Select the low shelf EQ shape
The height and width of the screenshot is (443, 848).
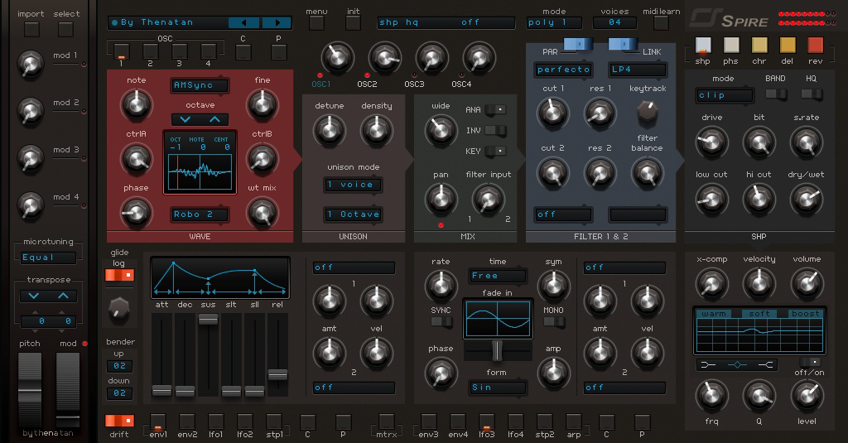(x=709, y=365)
